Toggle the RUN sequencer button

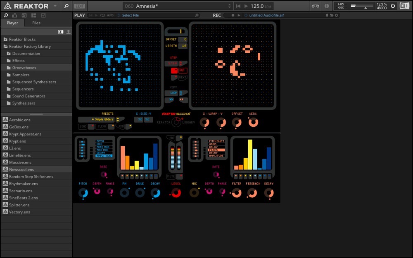click(x=182, y=70)
